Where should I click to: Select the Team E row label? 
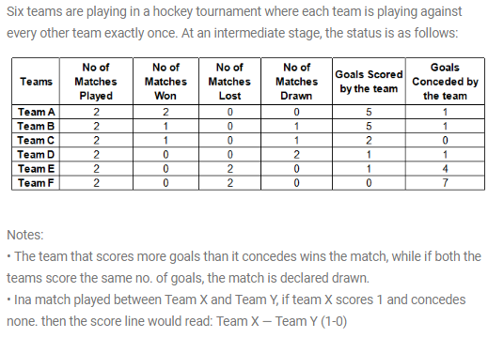click(37, 169)
